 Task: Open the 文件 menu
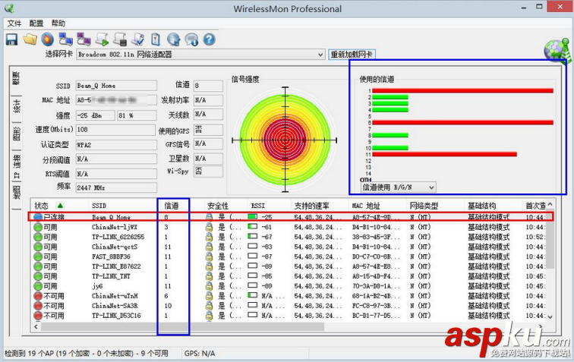tap(14, 24)
